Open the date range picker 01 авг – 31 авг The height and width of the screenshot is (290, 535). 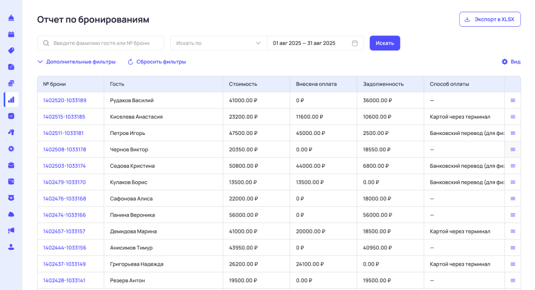(315, 43)
